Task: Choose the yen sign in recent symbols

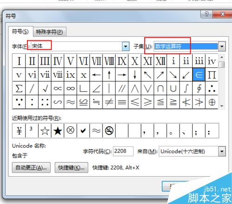Action: point(19,131)
